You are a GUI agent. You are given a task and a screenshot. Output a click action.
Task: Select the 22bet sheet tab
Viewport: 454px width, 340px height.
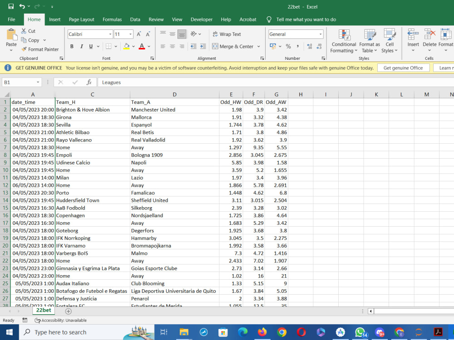(x=44, y=311)
